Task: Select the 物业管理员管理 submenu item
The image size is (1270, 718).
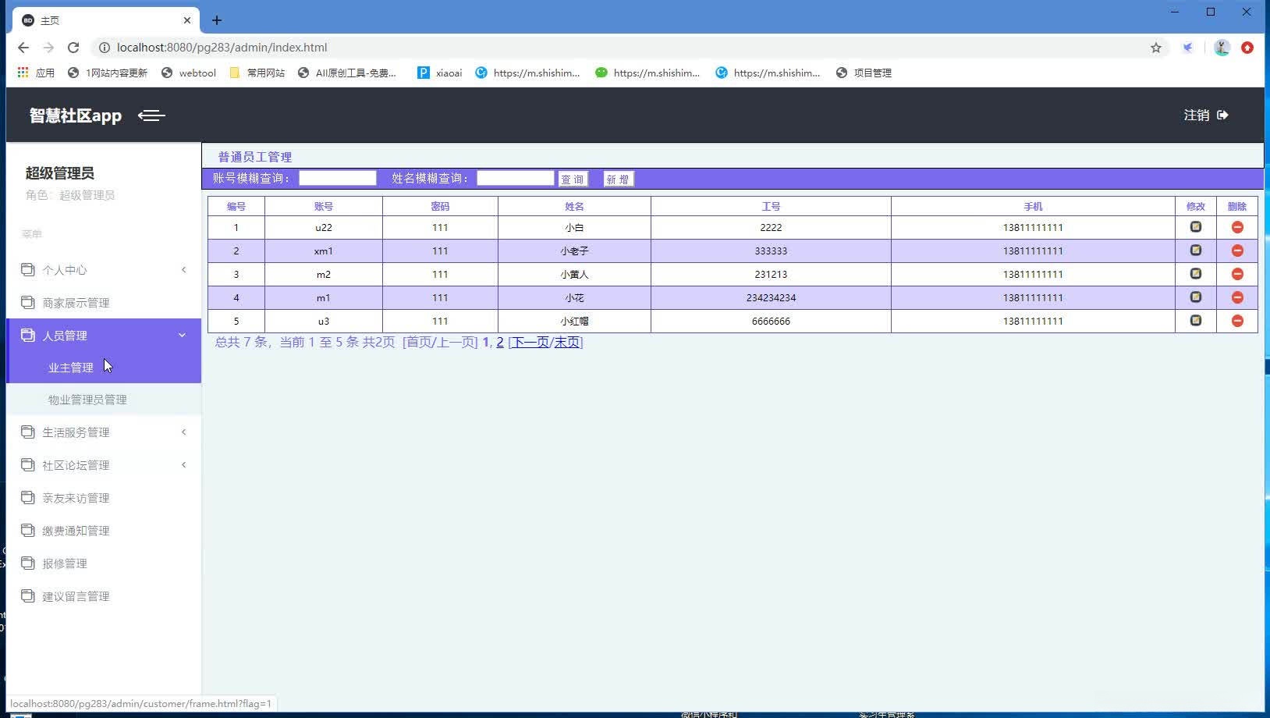Action: 104,400
